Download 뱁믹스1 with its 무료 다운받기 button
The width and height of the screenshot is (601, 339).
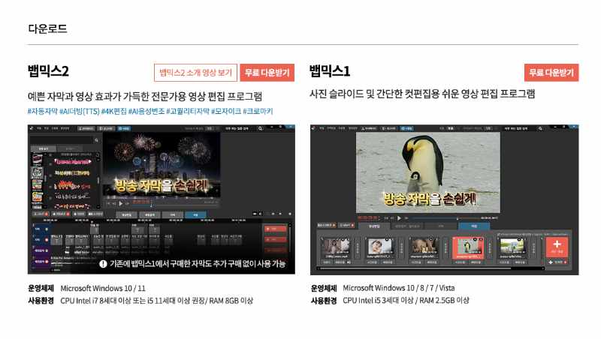[551, 72]
